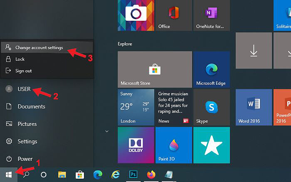Open the Microsoft Store tile
The image size is (291, 182).
pyautogui.click(x=155, y=69)
